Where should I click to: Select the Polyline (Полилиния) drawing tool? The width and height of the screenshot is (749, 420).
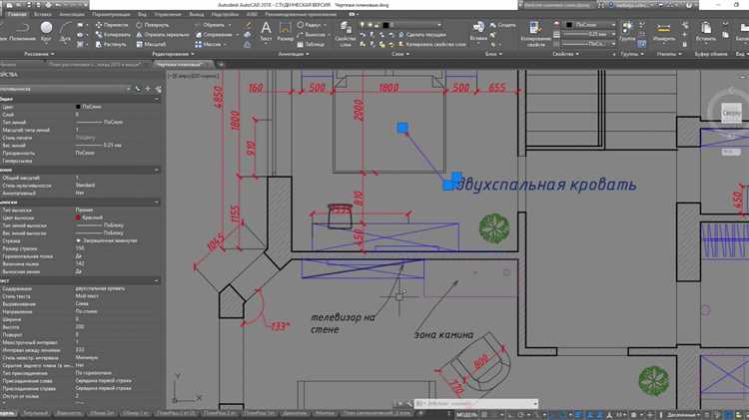22,31
